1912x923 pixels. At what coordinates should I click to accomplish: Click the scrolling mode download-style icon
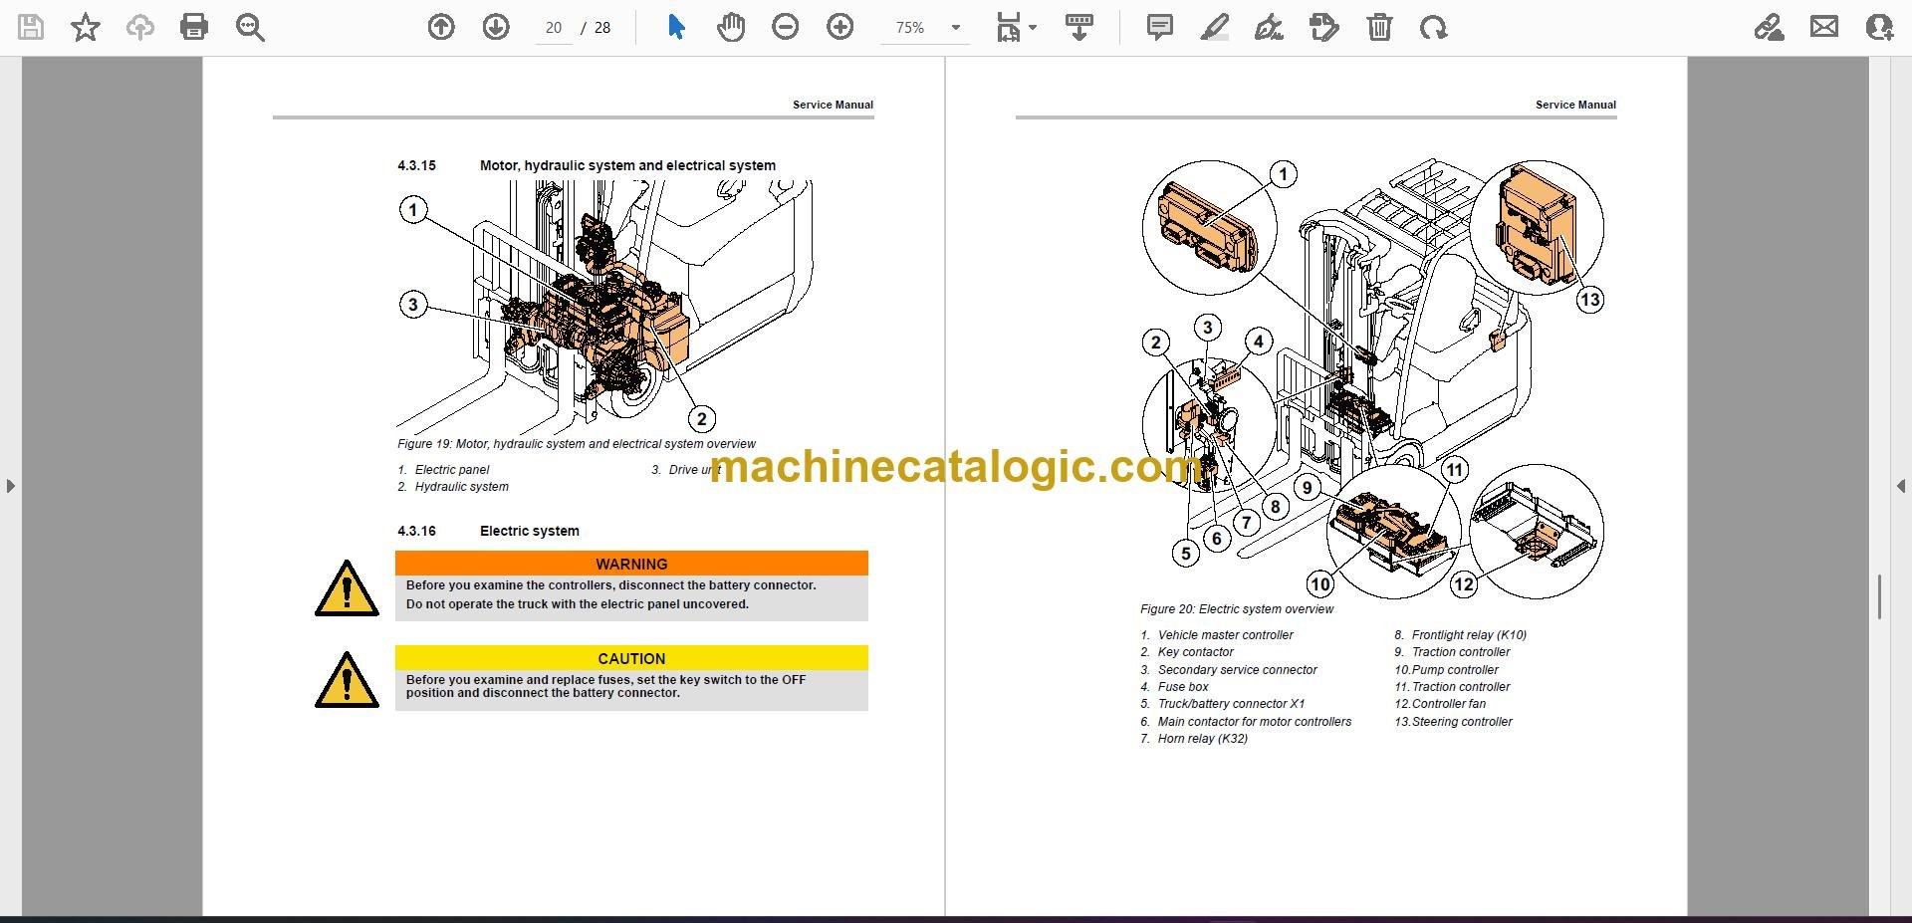click(1079, 27)
